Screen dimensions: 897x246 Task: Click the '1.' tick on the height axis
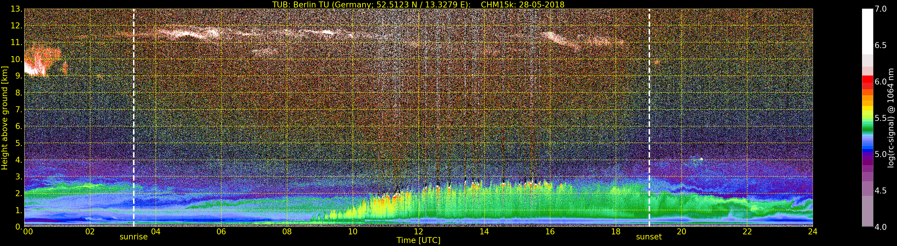pyautogui.click(x=19, y=210)
